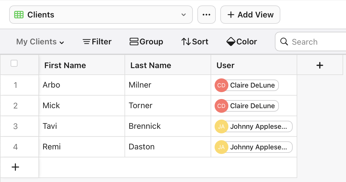This screenshot has height=182, width=346.
Task: Open the user picker in Mick Torner's row
Action: [246, 106]
